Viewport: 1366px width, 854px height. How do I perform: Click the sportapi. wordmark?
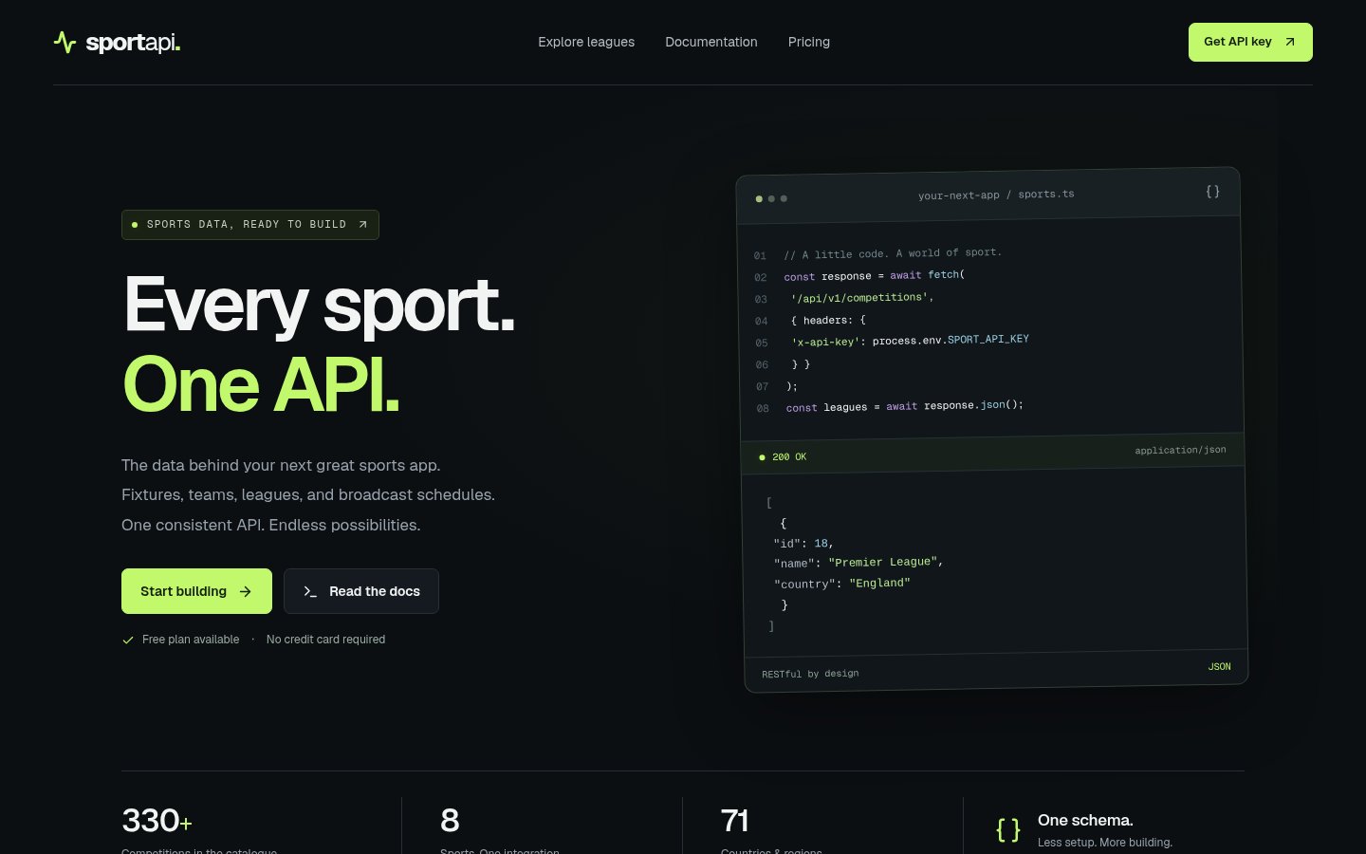[x=133, y=43]
